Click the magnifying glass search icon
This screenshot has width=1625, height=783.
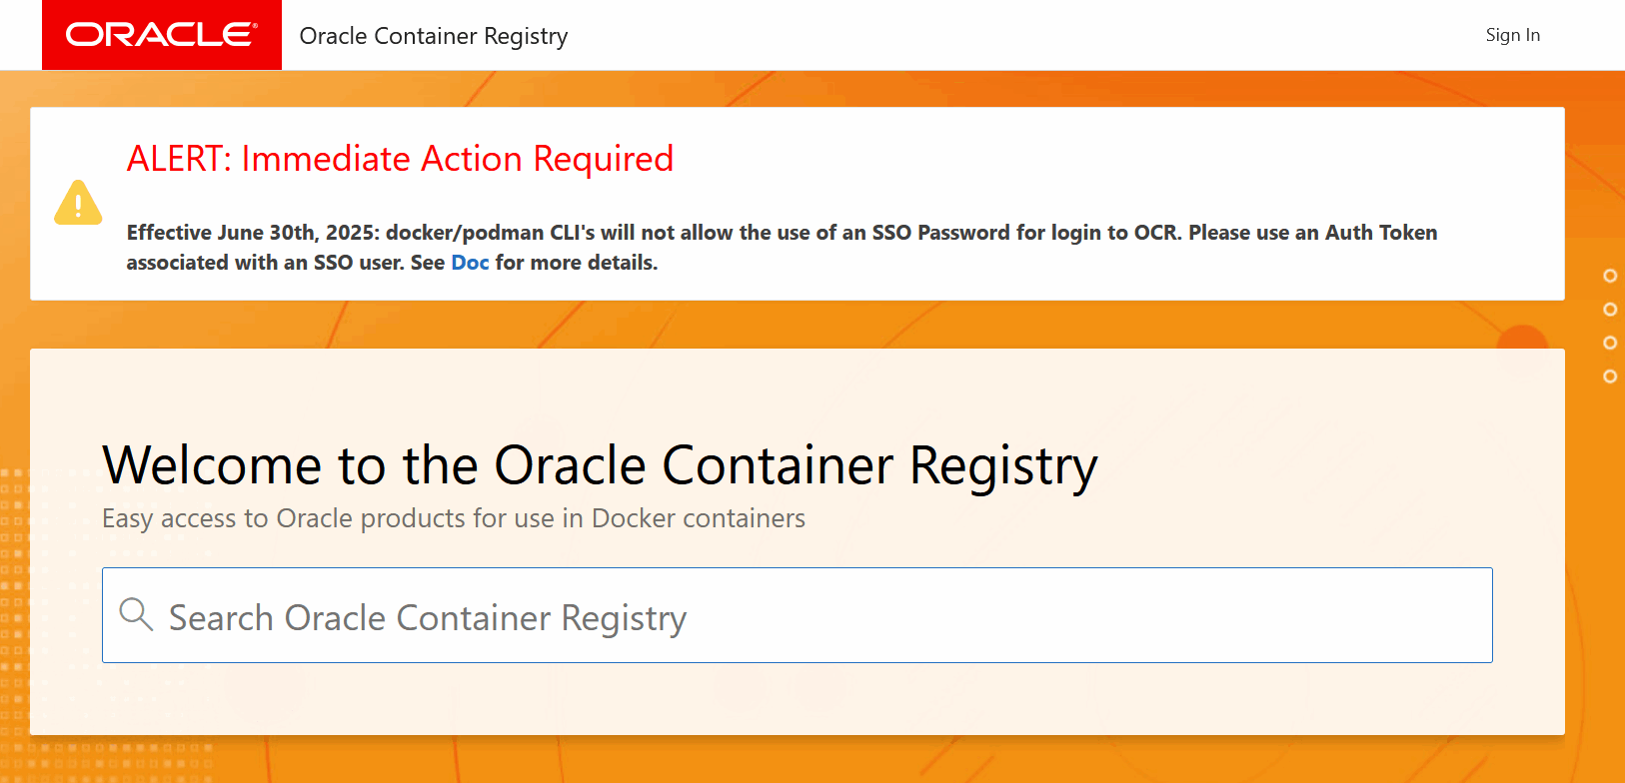point(136,614)
